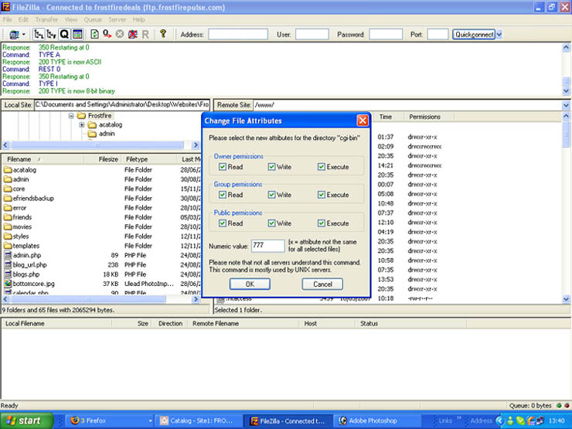Click the User input field
Screen dimensions: 572x429
pos(312,35)
